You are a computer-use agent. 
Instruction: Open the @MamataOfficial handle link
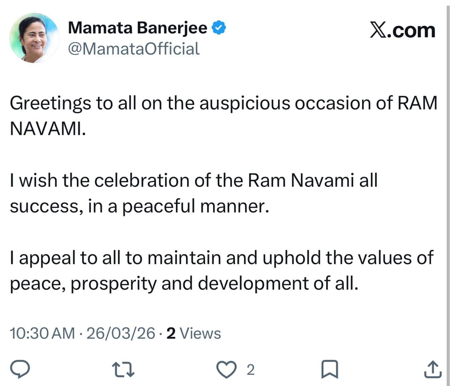click(133, 49)
